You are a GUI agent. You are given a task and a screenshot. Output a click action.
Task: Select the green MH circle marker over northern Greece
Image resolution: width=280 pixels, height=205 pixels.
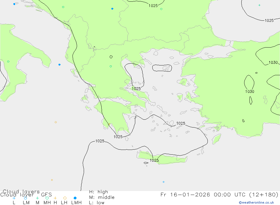(111, 66)
